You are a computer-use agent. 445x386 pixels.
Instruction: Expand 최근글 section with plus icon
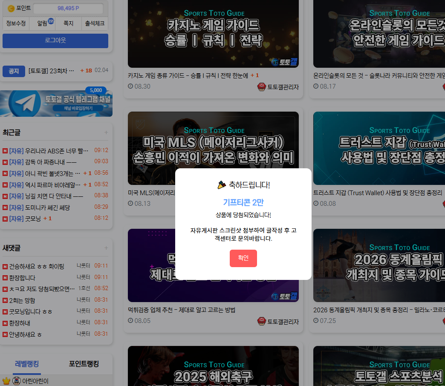(x=106, y=133)
